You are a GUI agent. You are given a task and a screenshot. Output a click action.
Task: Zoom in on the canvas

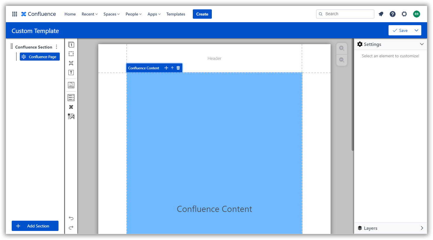(342, 48)
